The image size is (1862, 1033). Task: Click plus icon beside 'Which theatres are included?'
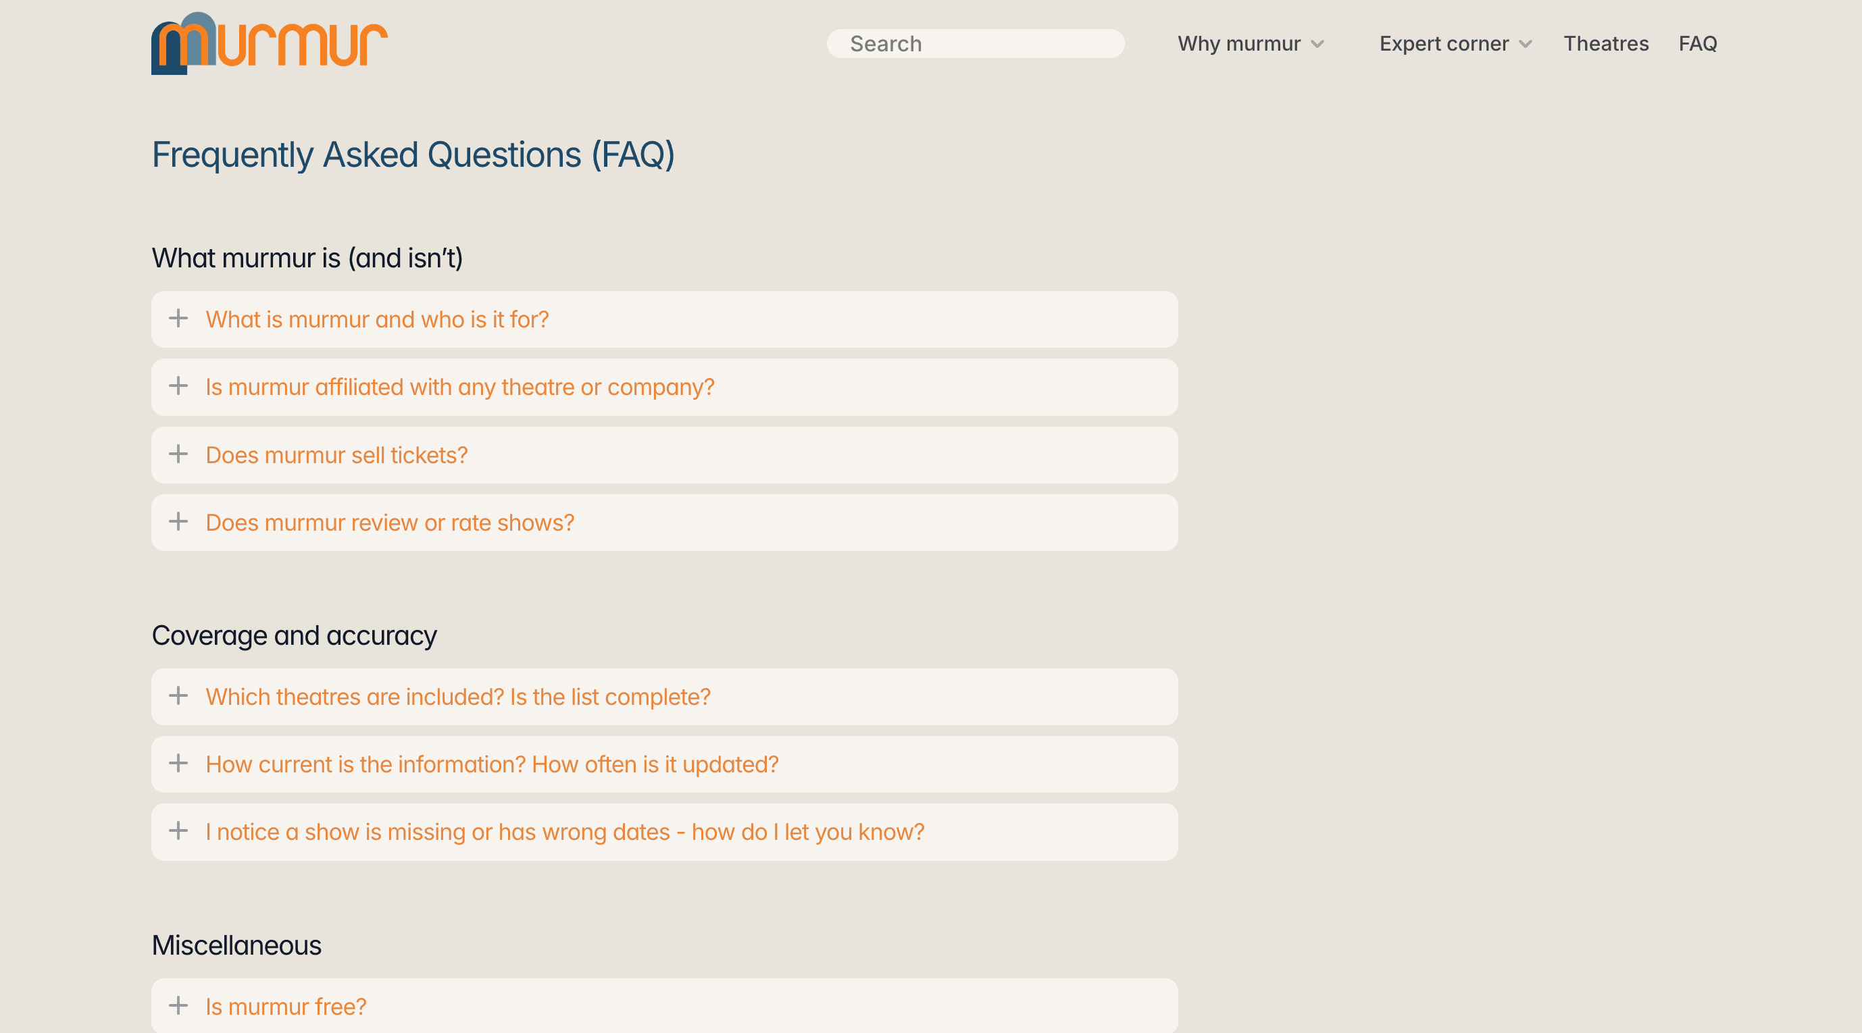pyautogui.click(x=178, y=695)
